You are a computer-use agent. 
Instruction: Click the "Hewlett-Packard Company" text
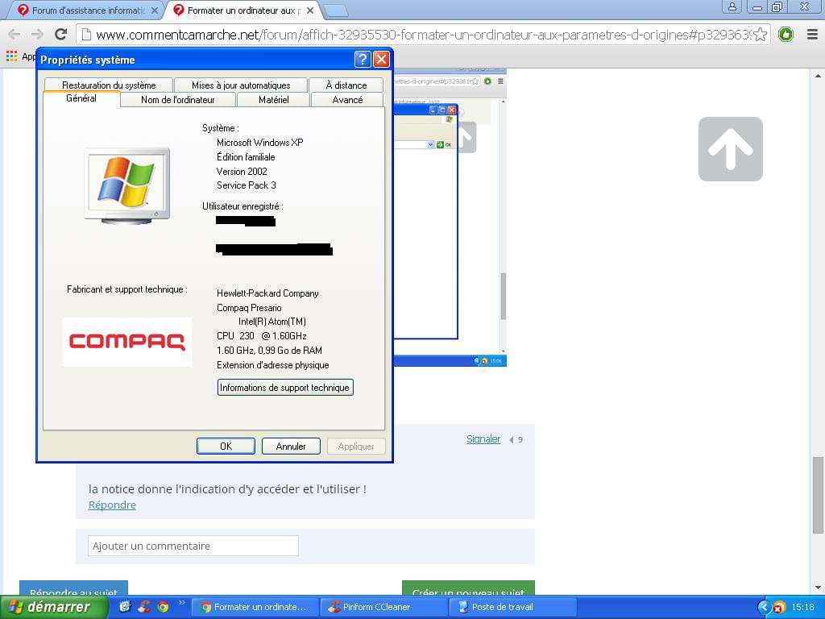pyautogui.click(x=267, y=293)
